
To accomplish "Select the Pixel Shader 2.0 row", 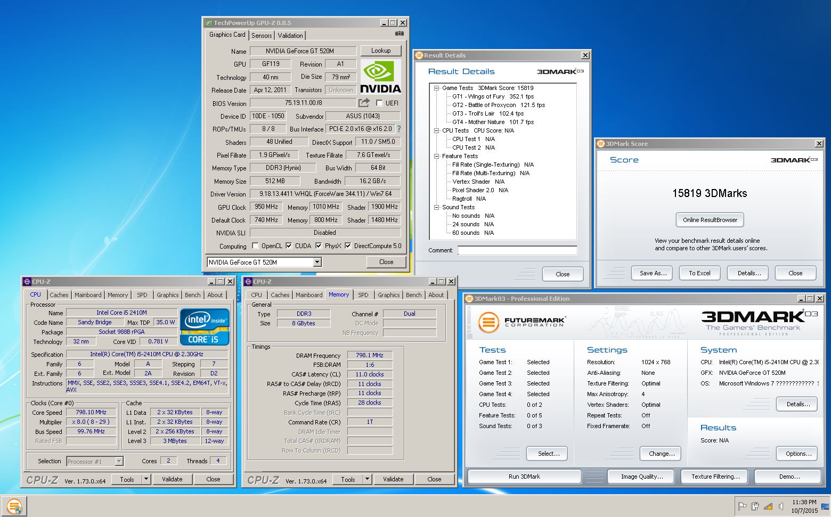I will (x=480, y=190).
